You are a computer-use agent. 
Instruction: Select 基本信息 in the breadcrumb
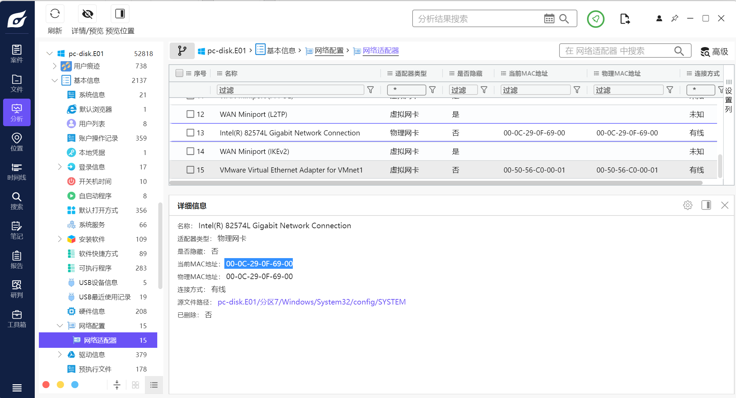(x=276, y=51)
